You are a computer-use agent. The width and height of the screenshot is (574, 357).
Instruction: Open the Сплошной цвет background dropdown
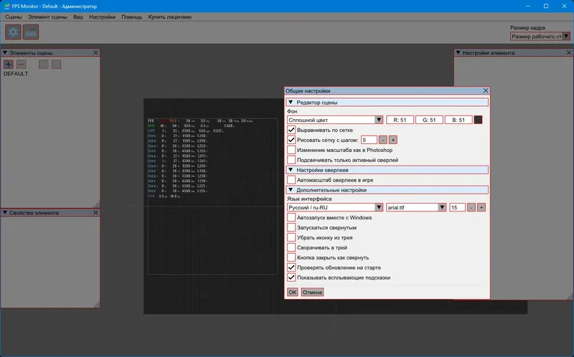pos(335,120)
